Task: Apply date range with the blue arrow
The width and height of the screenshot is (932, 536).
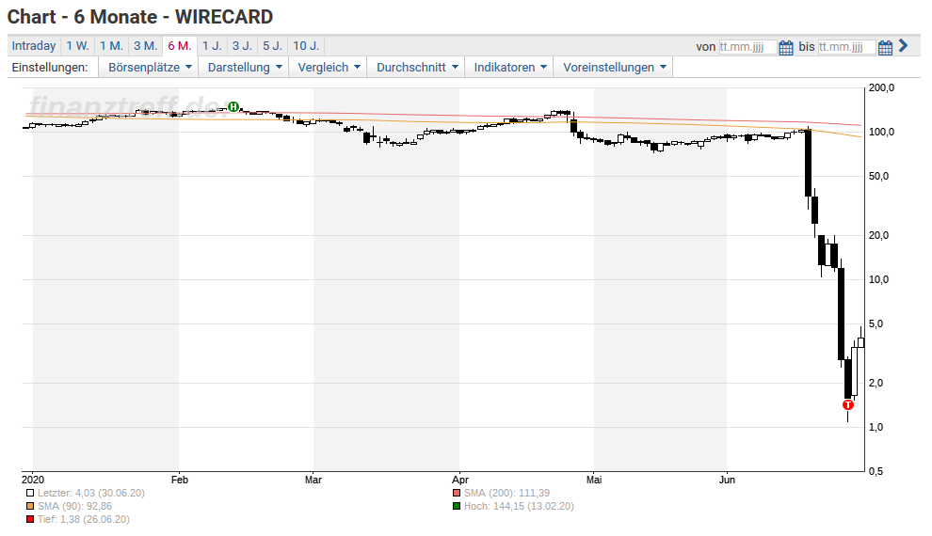Action: 904,46
